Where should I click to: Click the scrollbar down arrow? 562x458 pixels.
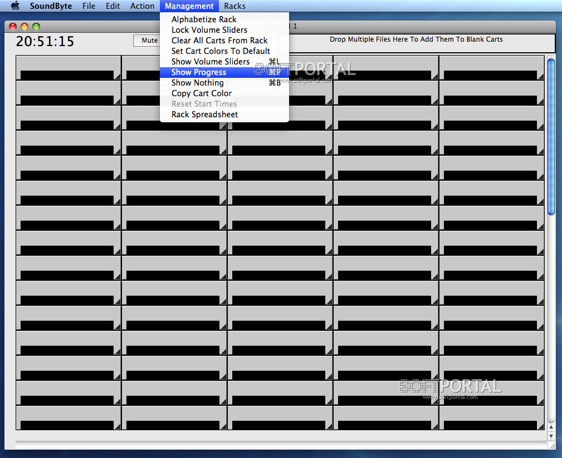551,436
